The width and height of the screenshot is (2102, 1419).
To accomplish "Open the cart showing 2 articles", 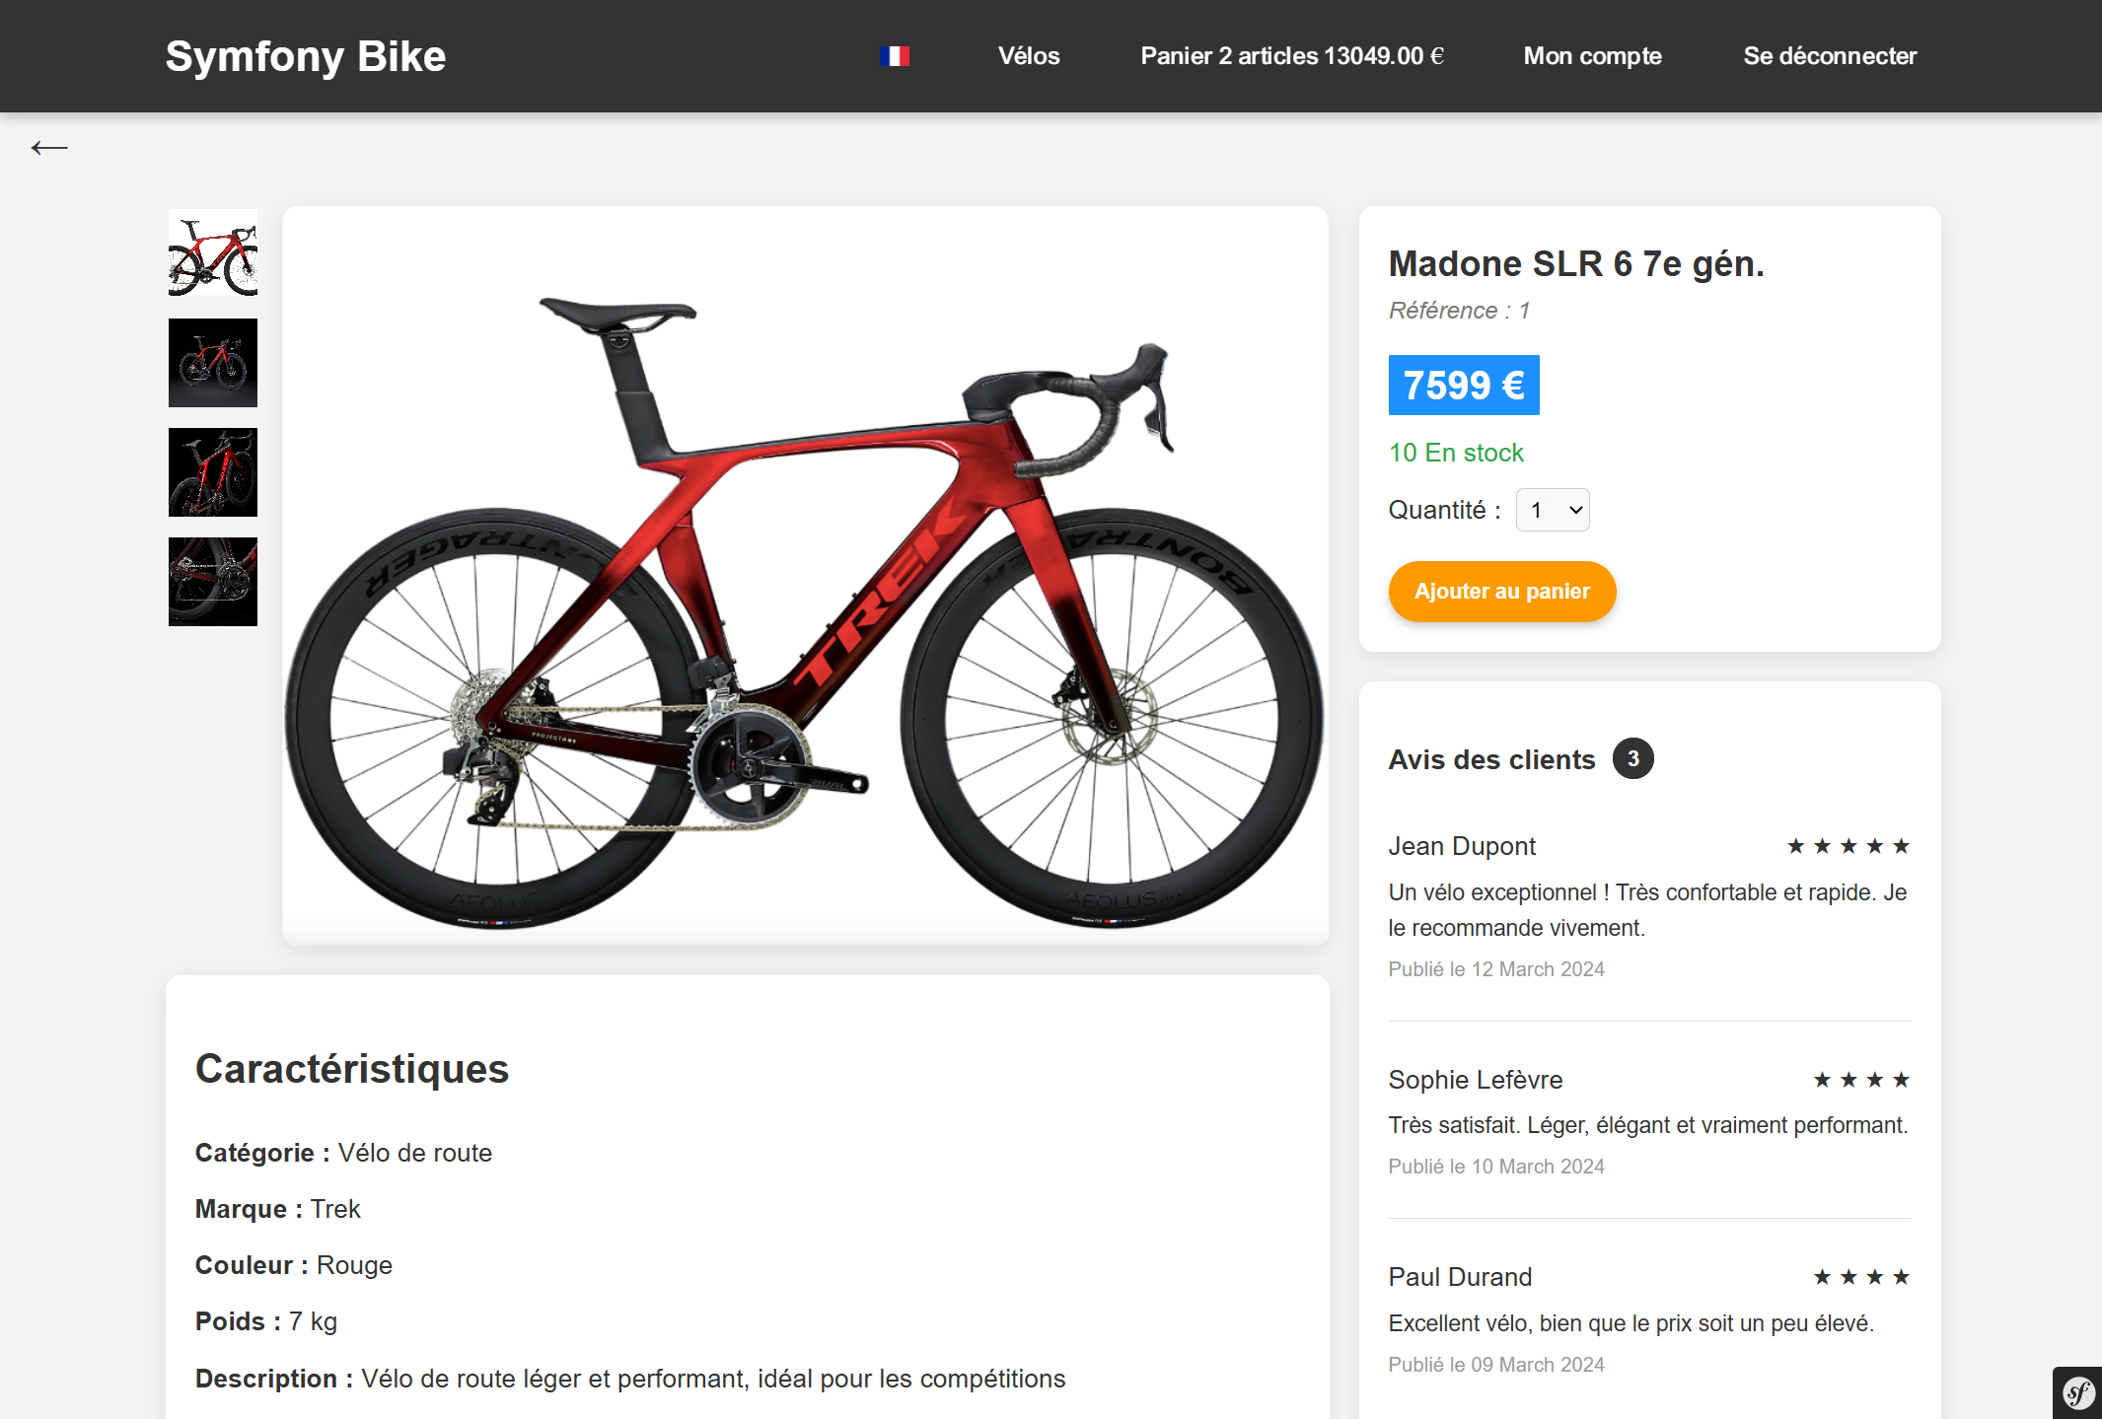I will [x=1292, y=56].
